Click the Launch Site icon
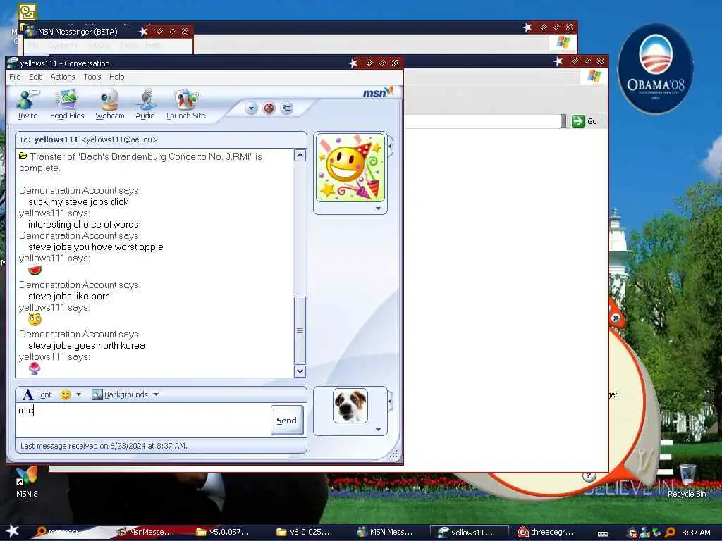This screenshot has height=541, width=722. pos(186,105)
